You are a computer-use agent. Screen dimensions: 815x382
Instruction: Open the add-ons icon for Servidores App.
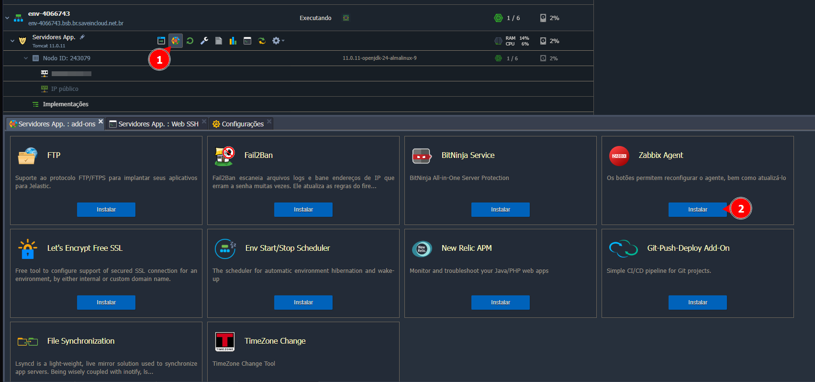(x=176, y=41)
